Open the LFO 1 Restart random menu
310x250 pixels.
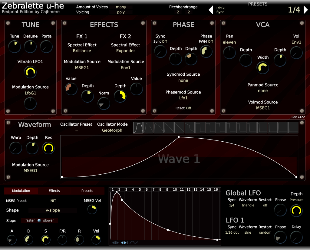tap(265, 232)
